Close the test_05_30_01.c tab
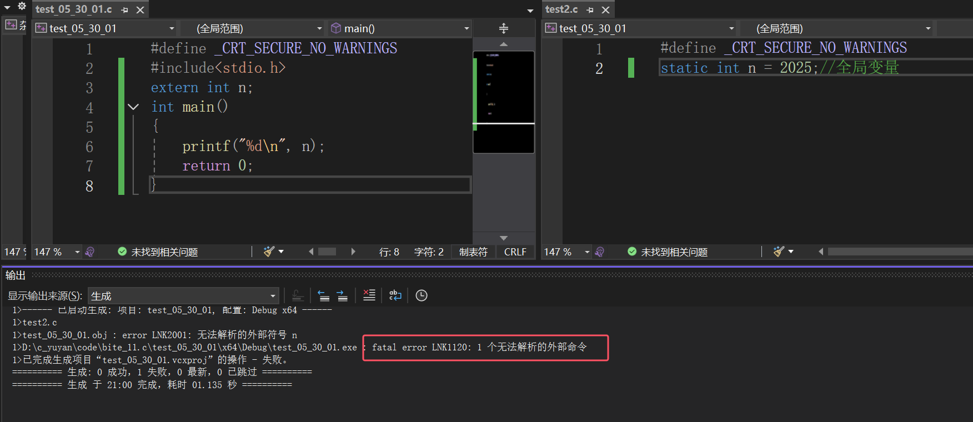Screen dimensions: 973x422 click(x=141, y=10)
